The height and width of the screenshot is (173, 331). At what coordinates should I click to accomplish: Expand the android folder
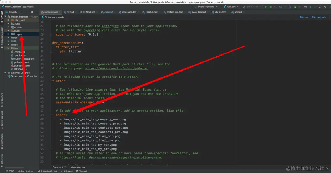[9, 27]
